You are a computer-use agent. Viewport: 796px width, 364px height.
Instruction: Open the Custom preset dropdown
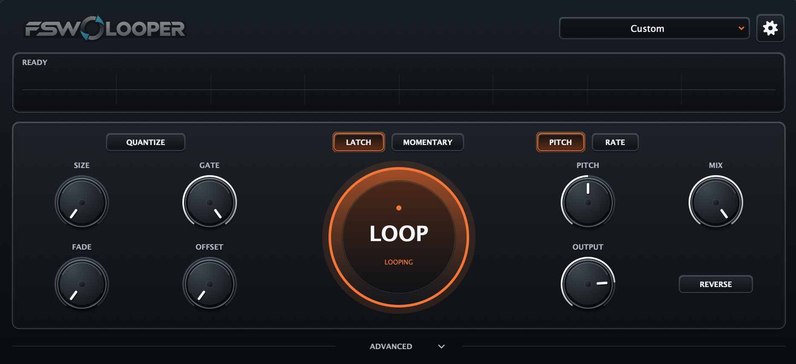click(654, 28)
